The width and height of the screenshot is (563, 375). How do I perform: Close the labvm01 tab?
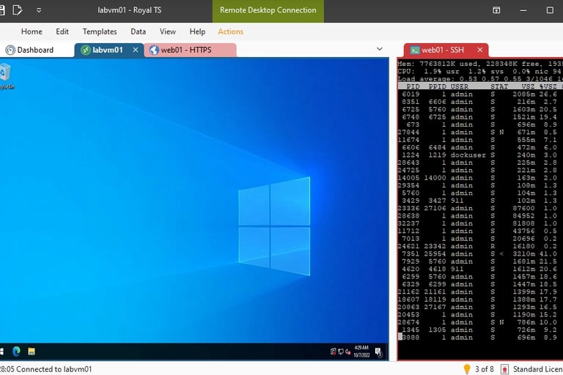(136, 50)
